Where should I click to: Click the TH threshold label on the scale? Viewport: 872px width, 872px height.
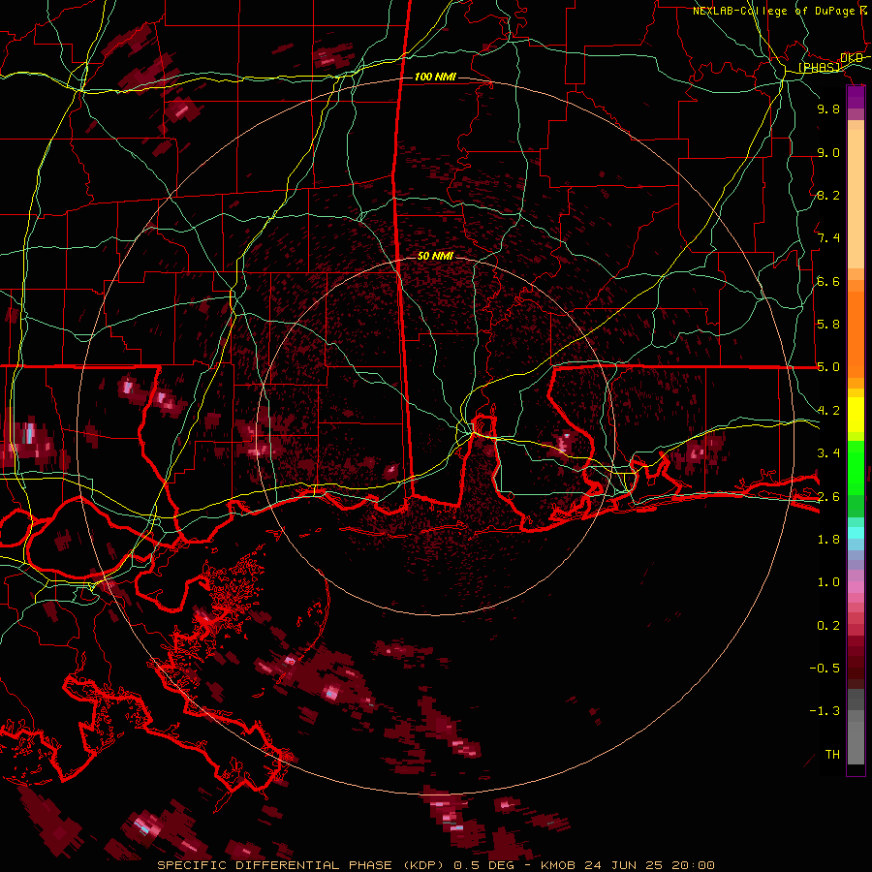832,755
